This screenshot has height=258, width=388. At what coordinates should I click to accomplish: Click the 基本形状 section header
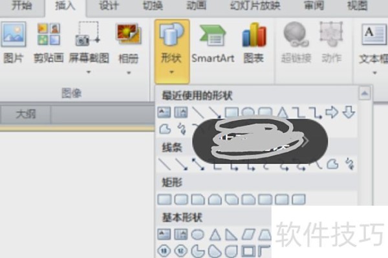click(182, 217)
